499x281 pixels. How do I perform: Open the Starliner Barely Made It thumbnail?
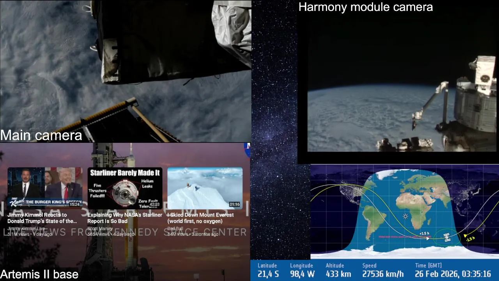click(125, 189)
